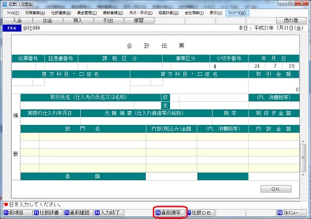Screen dimensions: 311x219
Task: Click the 伝票番号 input field
Action: click(24, 66)
